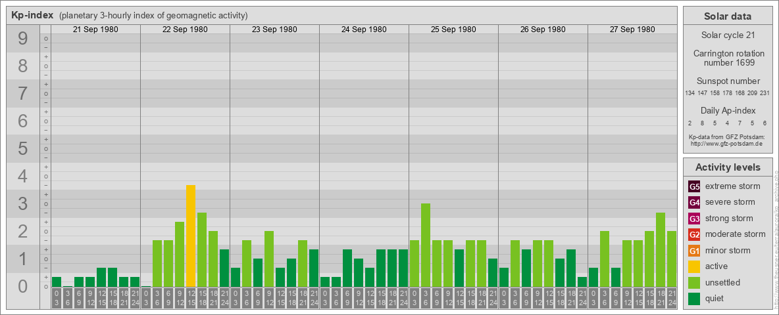Click the large 9 on Kp axis

(x=23, y=39)
